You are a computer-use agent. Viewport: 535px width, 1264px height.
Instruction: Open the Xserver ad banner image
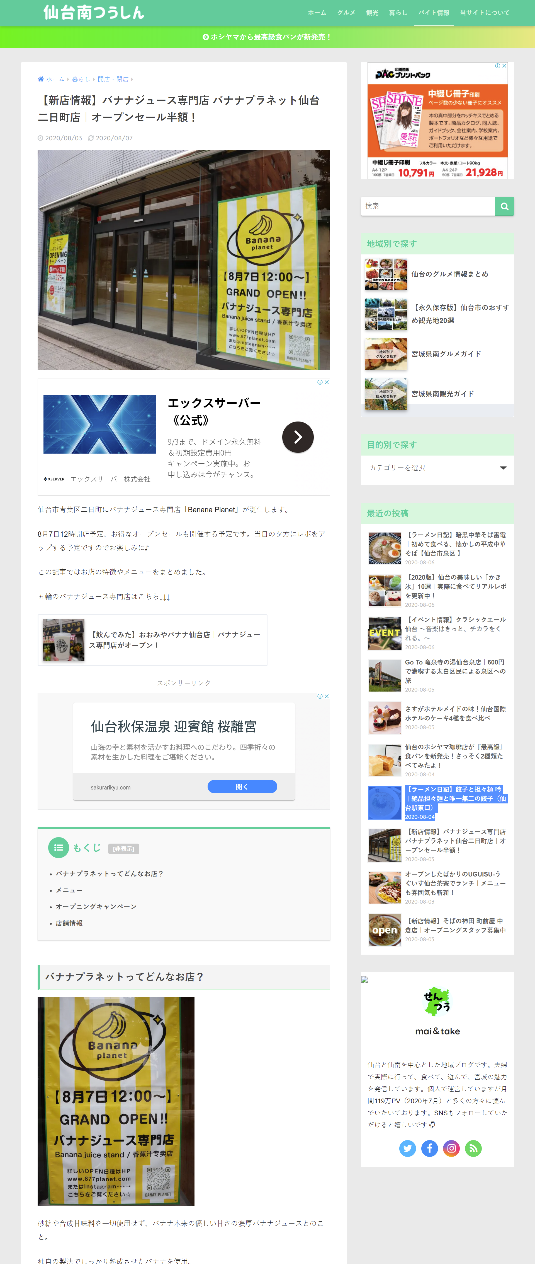(99, 424)
